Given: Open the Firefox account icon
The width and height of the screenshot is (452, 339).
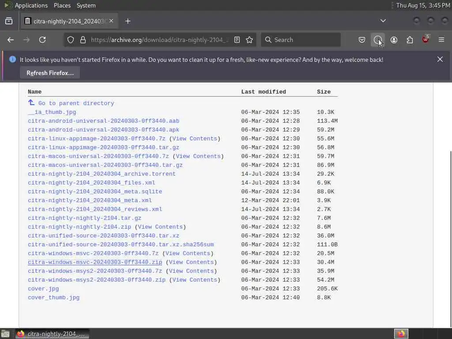Looking at the screenshot, I should [394, 40].
